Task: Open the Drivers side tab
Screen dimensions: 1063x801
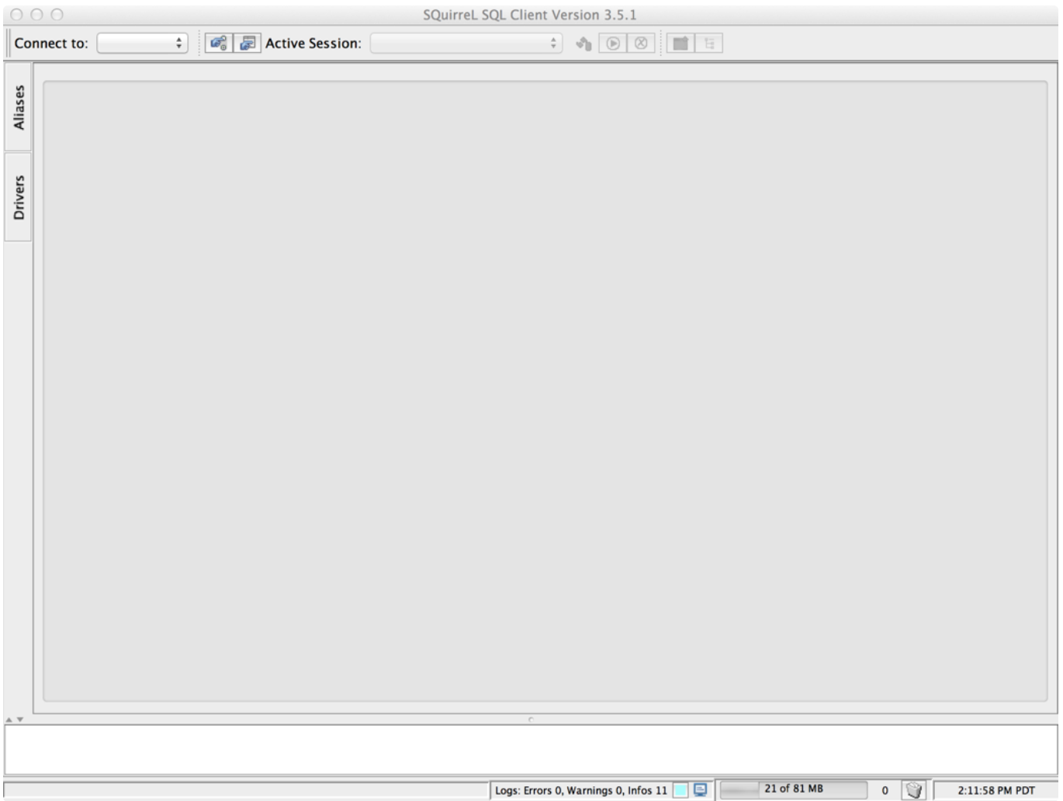Action: (x=19, y=197)
